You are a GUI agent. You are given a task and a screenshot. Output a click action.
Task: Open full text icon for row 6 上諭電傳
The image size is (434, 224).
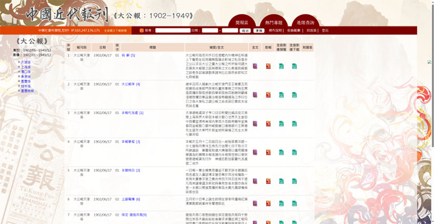255,203
